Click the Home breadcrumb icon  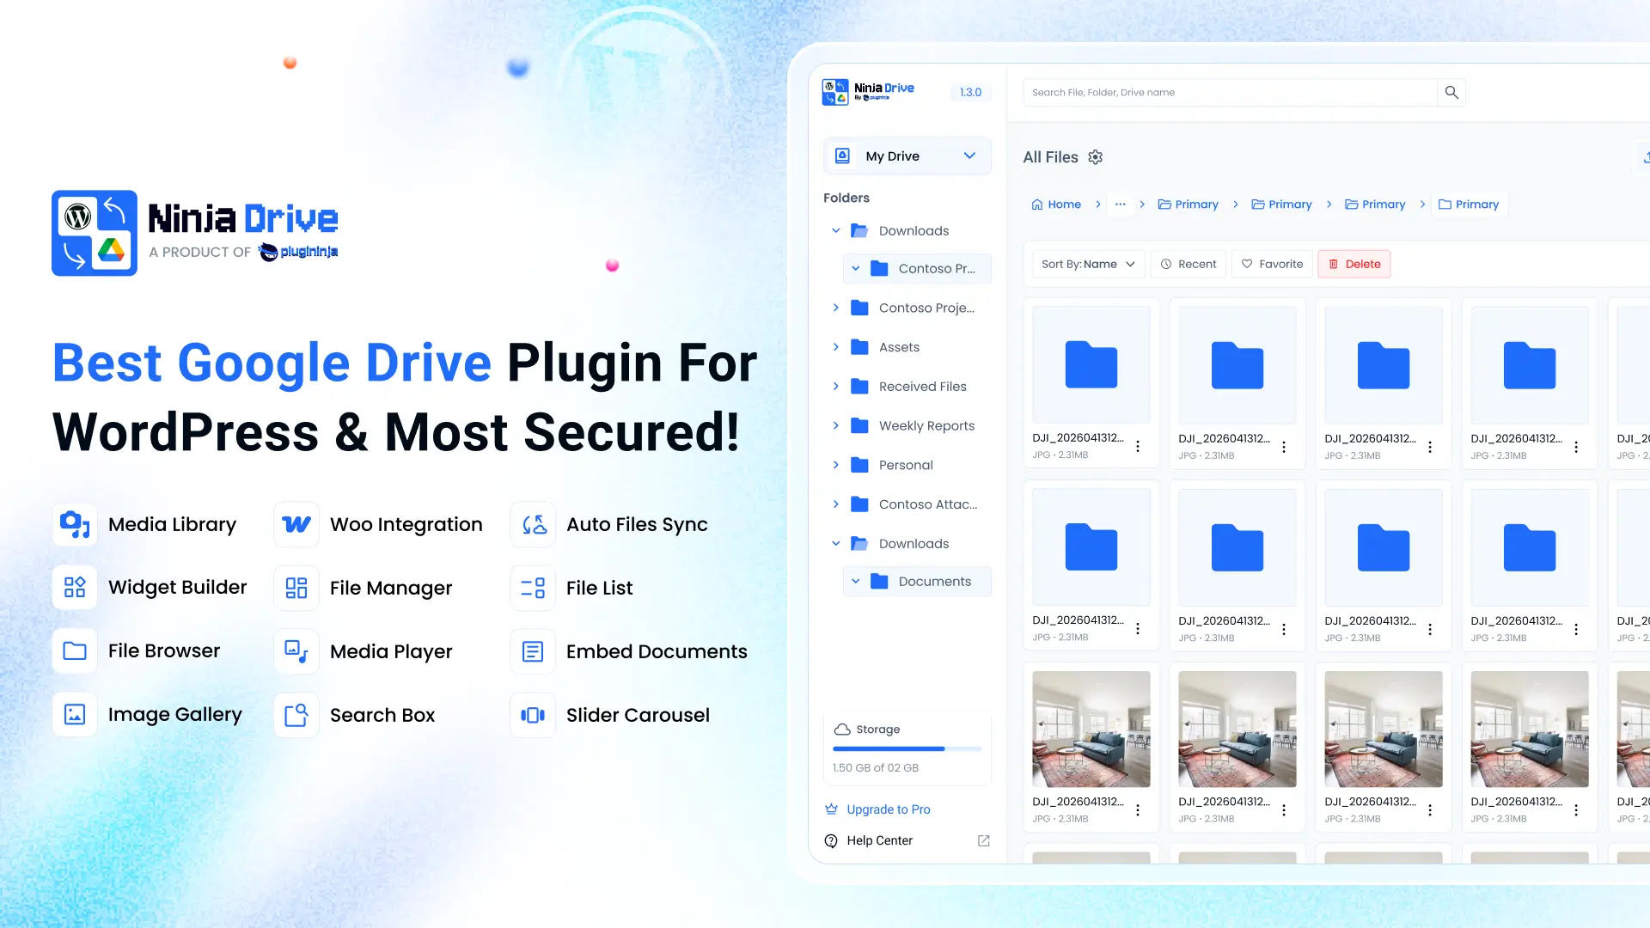pos(1037,205)
